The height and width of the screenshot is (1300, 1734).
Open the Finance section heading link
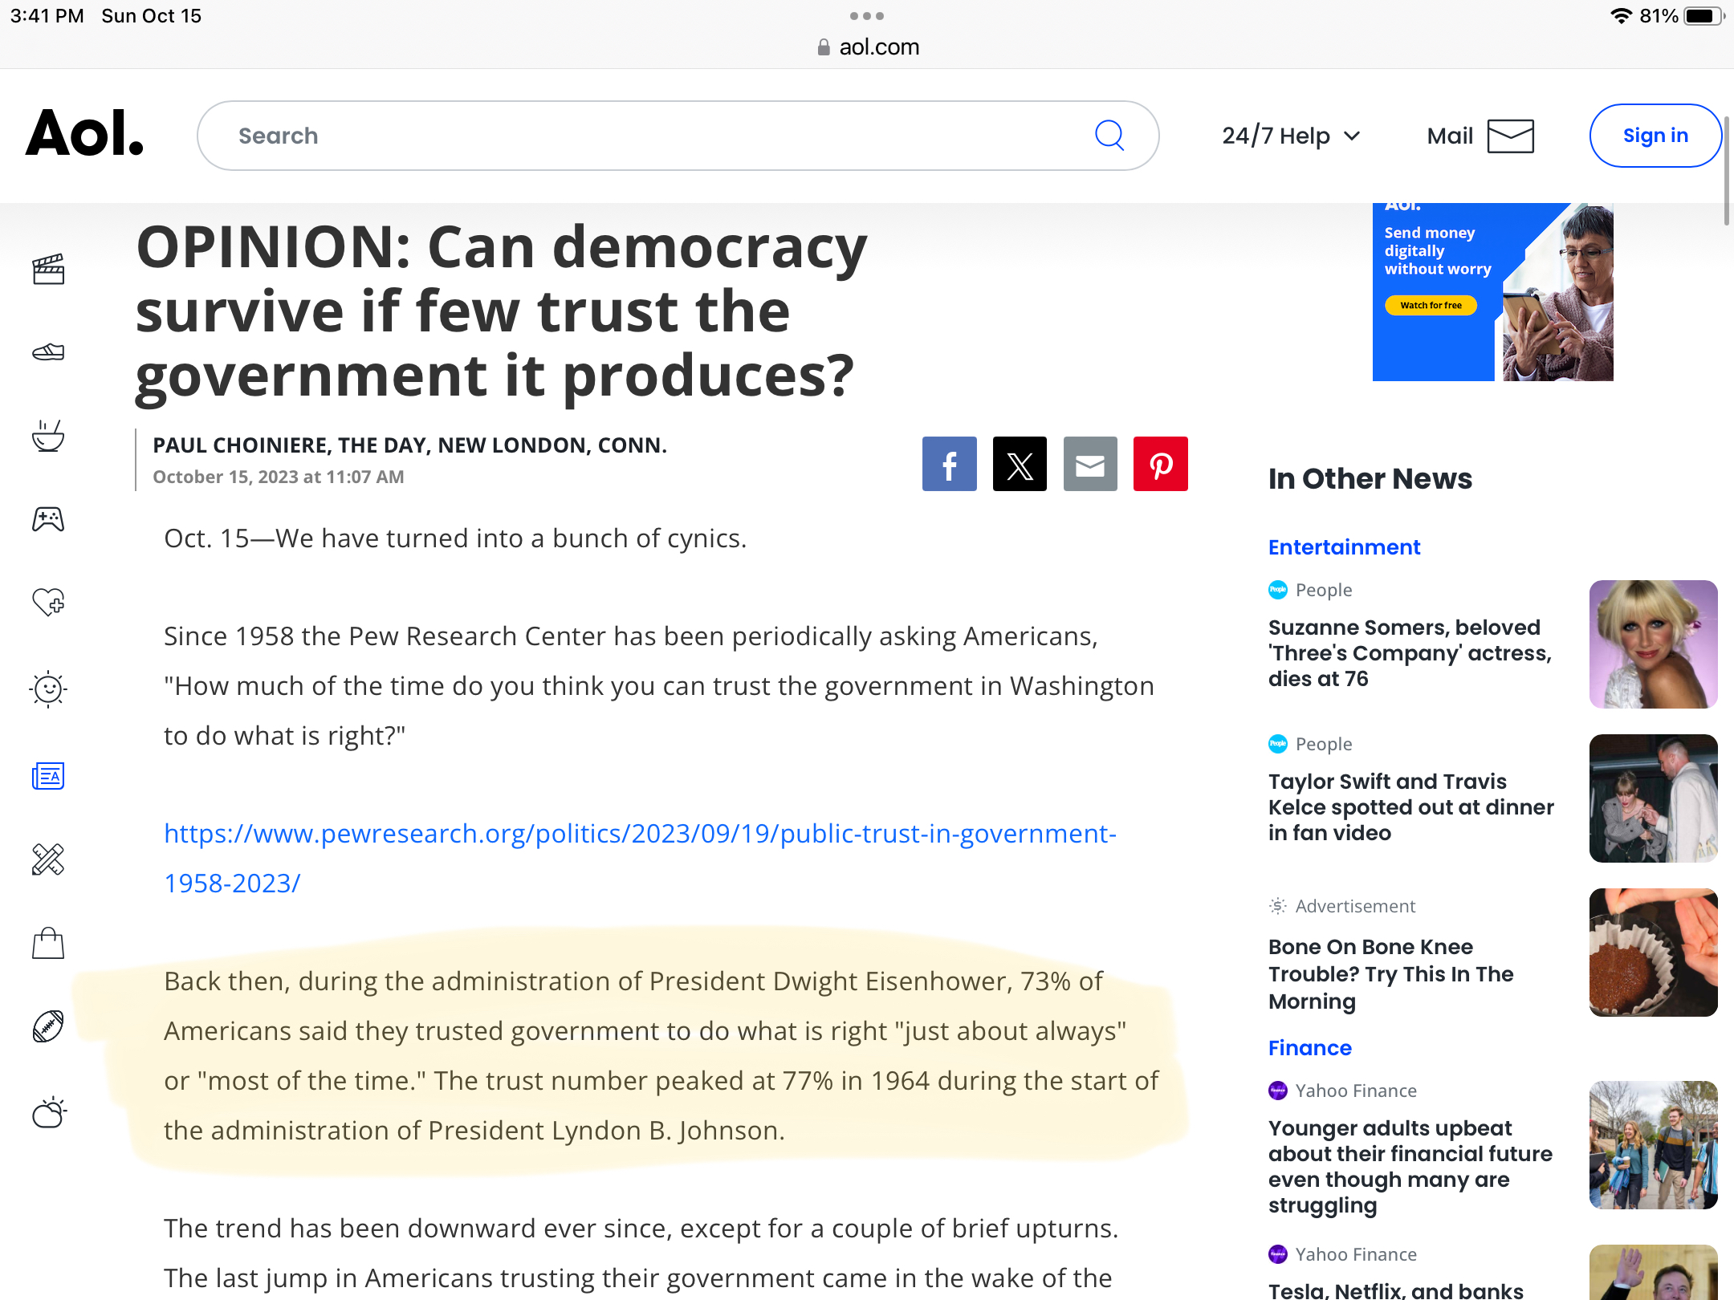pyautogui.click(x=1310, y=1048)
